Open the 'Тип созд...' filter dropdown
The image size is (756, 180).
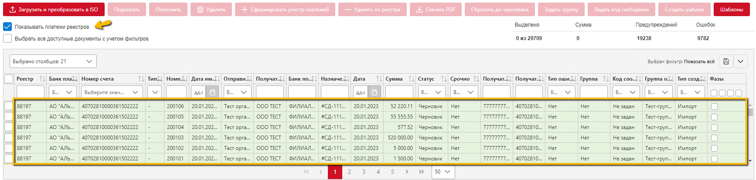tap(691, 92)
